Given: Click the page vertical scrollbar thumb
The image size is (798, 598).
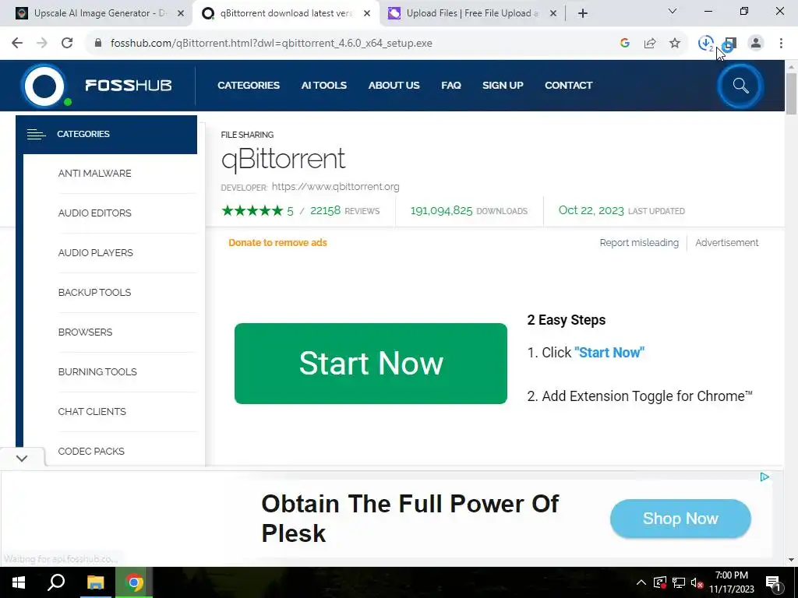Looking at the screenshot, I should click(x=791, y=94).
